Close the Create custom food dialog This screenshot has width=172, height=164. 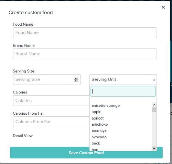(163, 7)
